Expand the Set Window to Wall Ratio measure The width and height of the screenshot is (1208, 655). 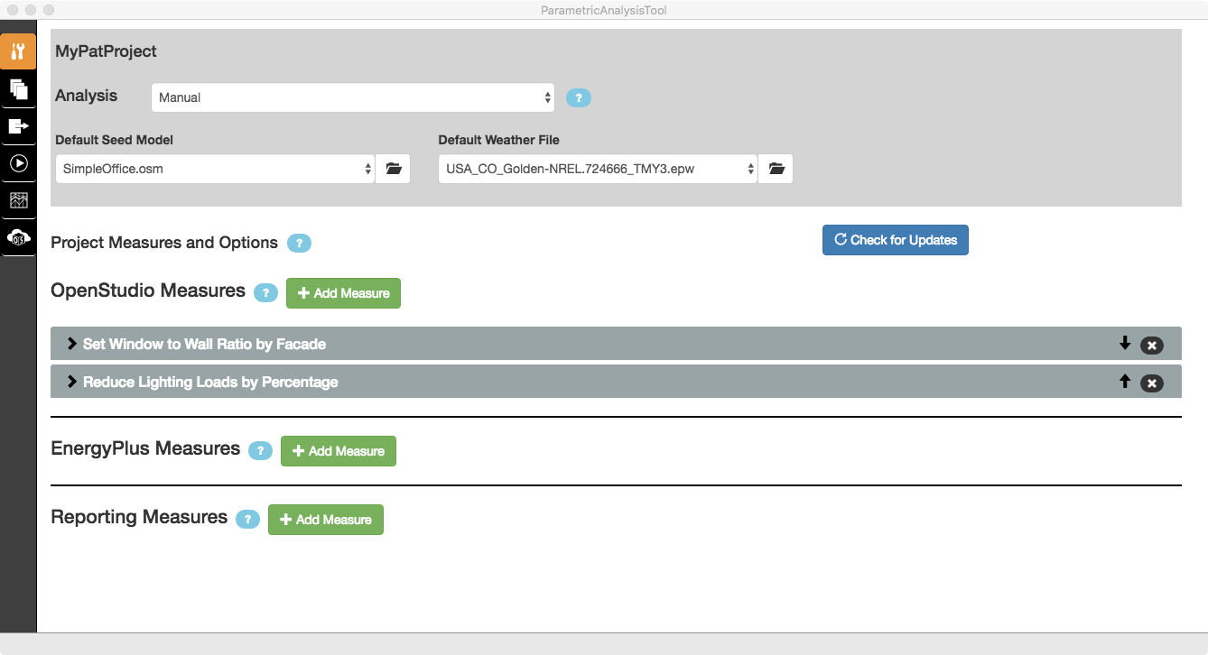click(71, 344)
